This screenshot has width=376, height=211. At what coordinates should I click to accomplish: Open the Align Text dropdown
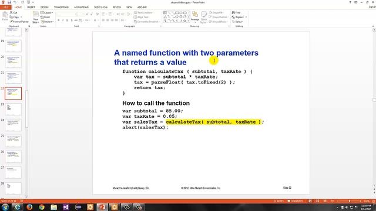(142, 17)
